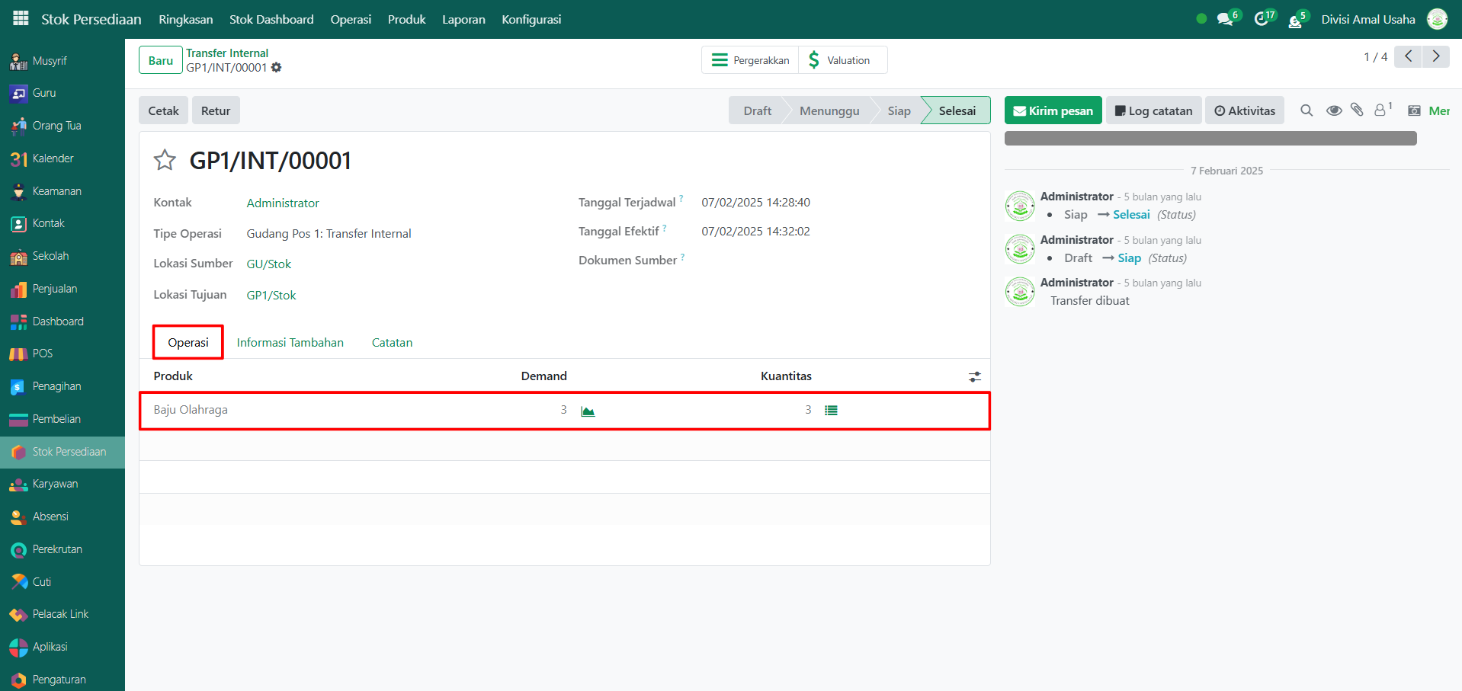The height and width of the screenshot is (691, 1462).
Task: Open the apps grid menu icon
Action: coord(21,18)
